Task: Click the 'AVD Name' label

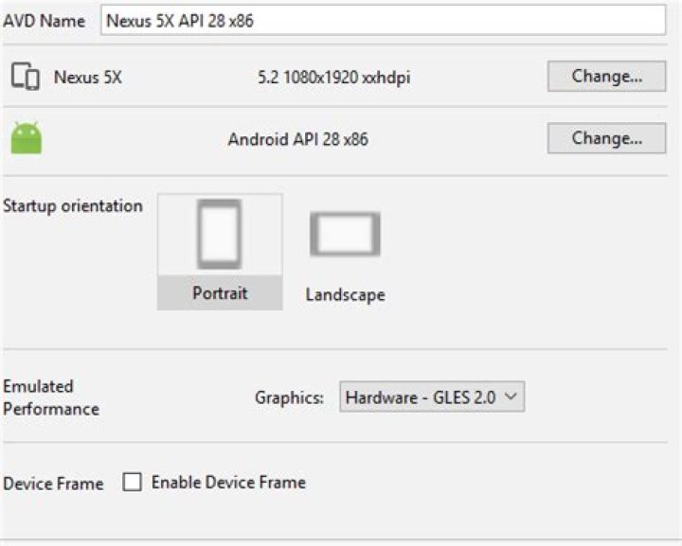Action: (44, 21)
